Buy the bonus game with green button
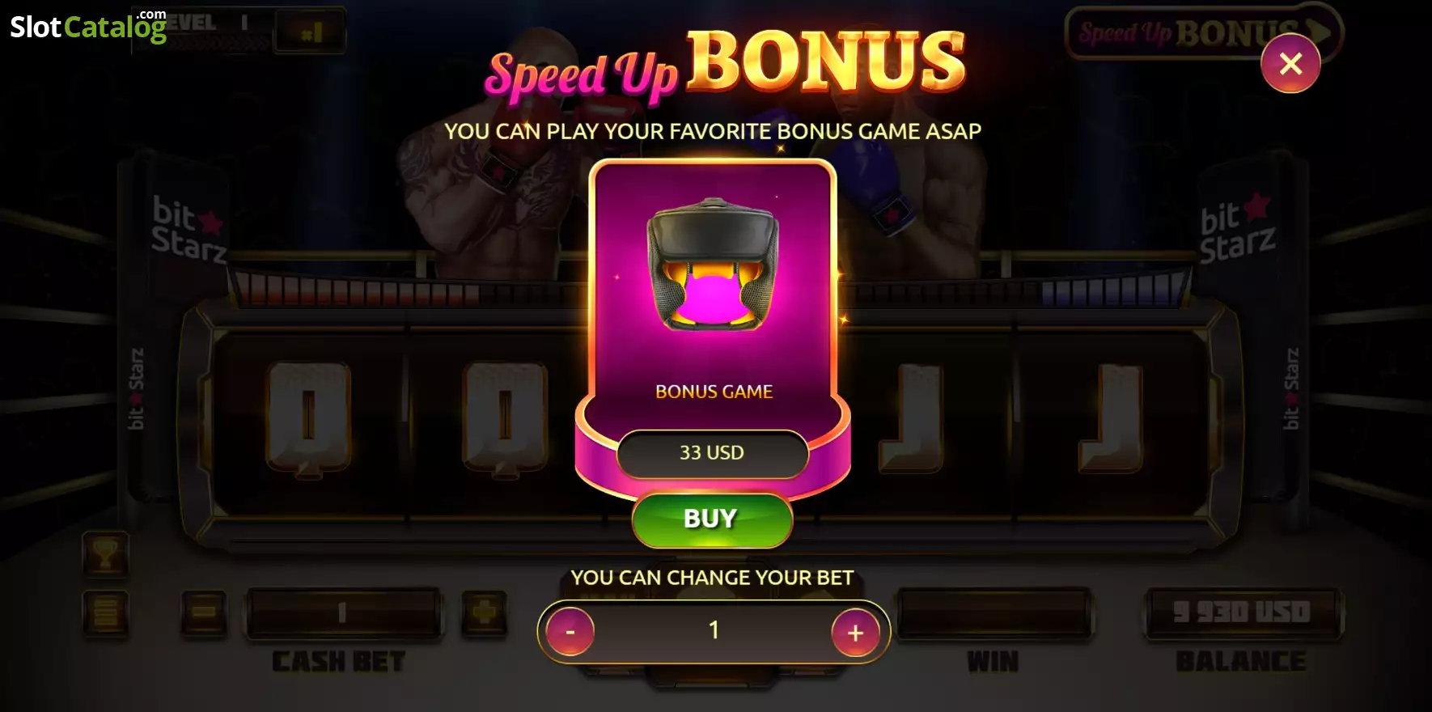This screenshot has height=712, width=1432. click(711, 519)
